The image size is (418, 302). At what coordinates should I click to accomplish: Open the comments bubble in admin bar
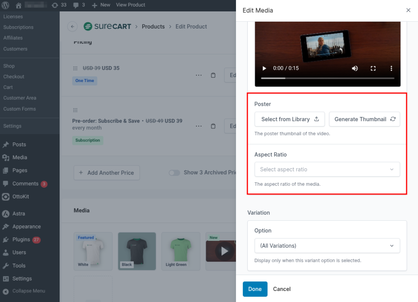79,5
